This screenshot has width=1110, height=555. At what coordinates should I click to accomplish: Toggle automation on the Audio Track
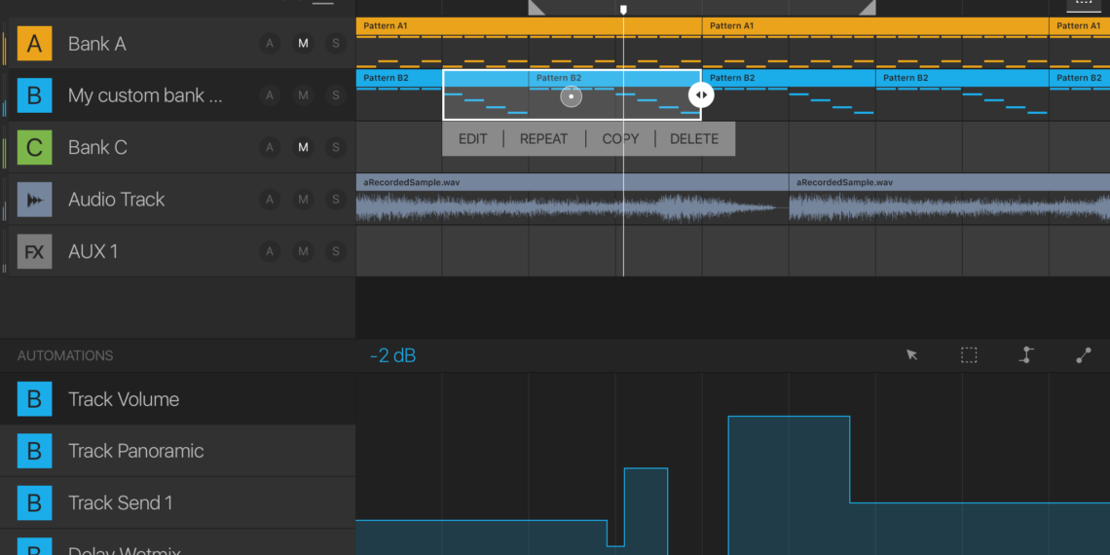270,200
